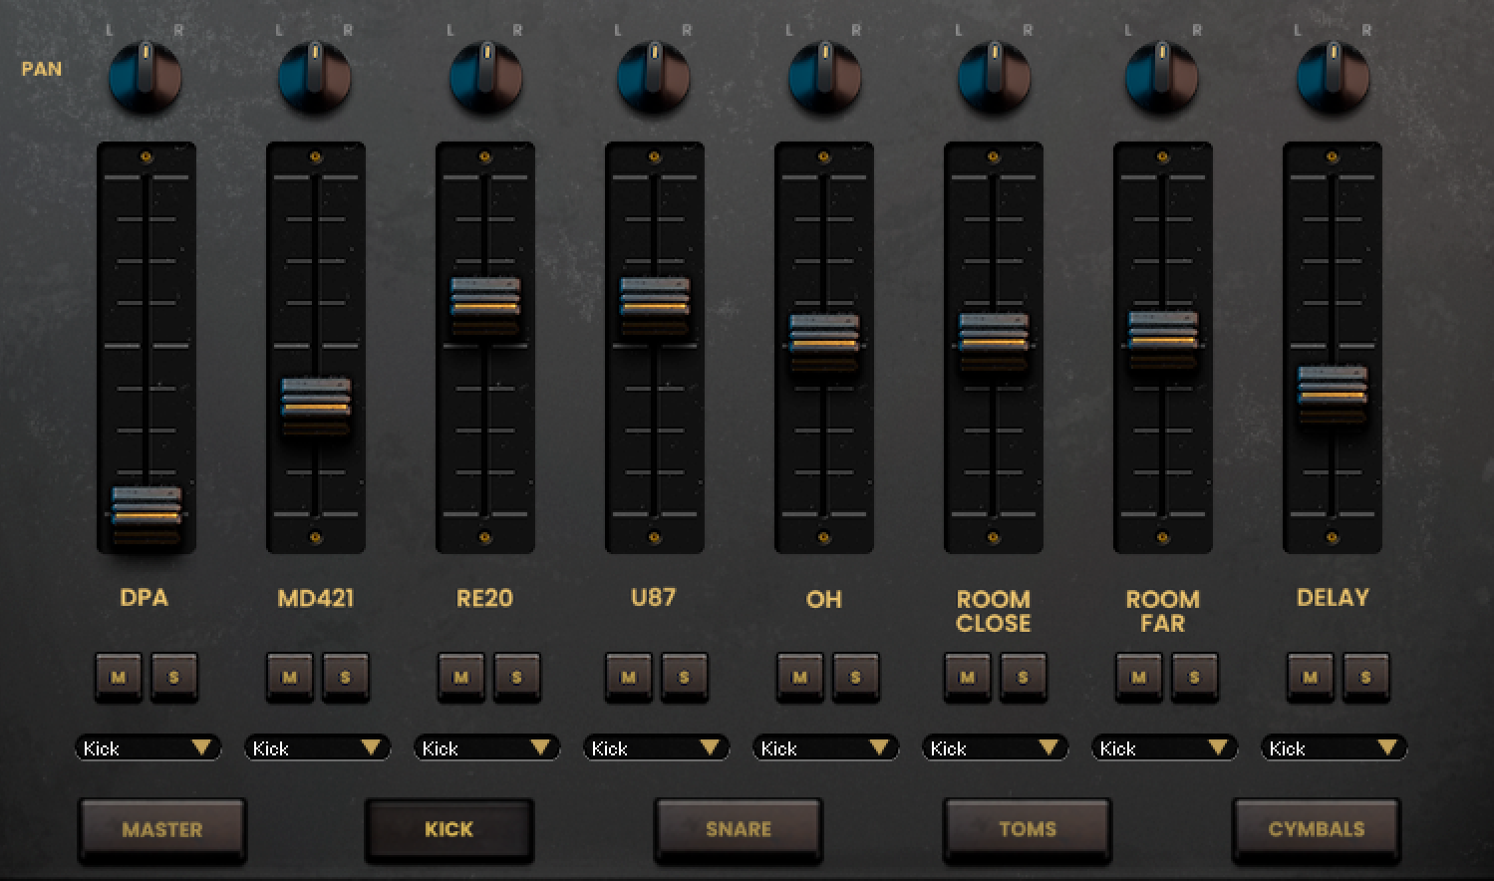Open the Kick output dropdown under DELAY

[x=1334, y=747]
